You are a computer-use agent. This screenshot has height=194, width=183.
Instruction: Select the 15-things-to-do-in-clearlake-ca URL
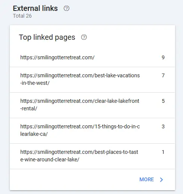click(x=80, y=130)
